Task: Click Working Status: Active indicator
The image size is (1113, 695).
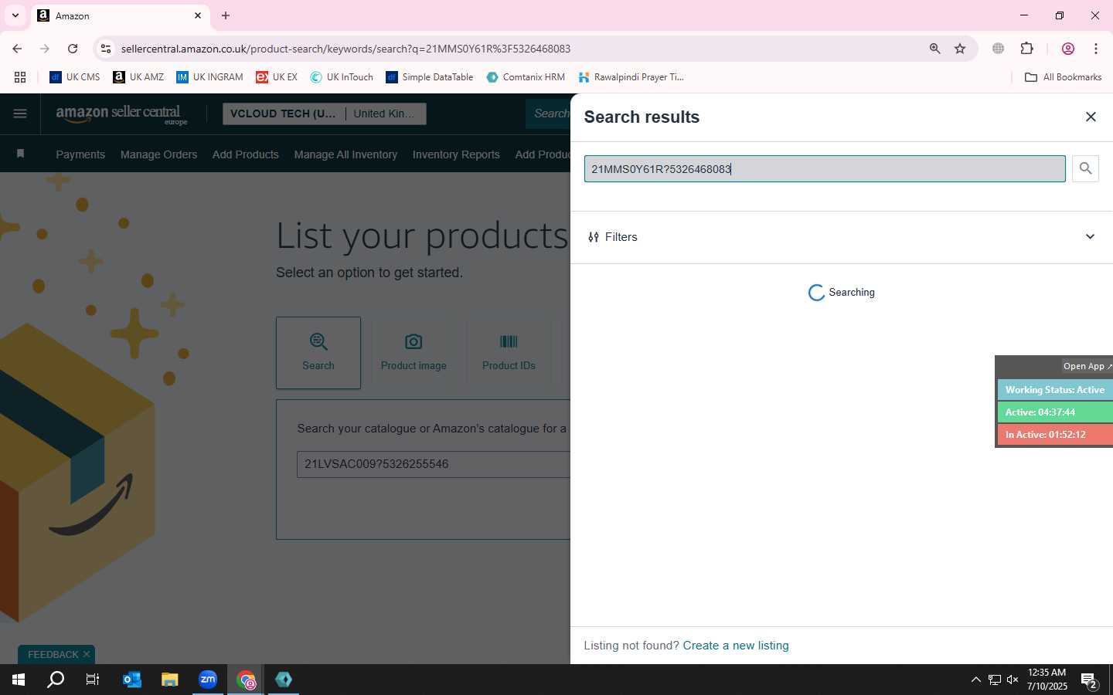Action: pyautogui.click(x=1055, y=390)
